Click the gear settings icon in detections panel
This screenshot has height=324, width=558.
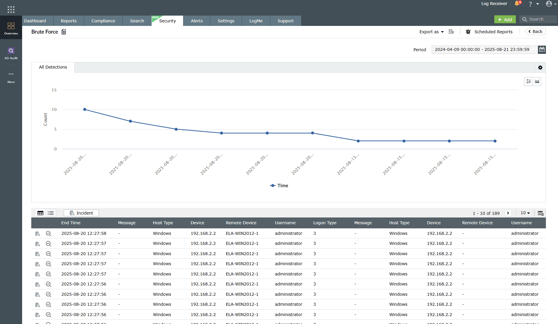coord(540,68)
